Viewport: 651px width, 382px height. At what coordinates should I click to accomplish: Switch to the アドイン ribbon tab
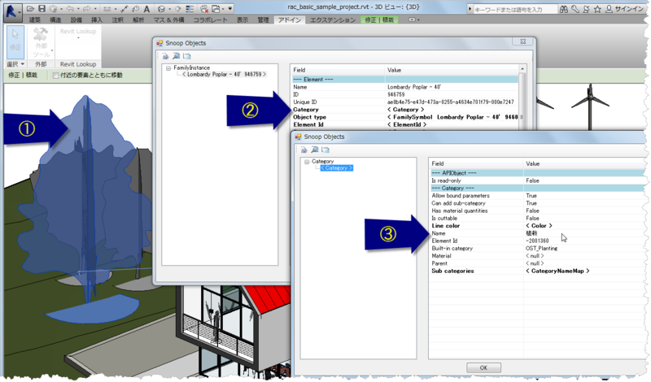pyautogui.click(x=290, y=20)
